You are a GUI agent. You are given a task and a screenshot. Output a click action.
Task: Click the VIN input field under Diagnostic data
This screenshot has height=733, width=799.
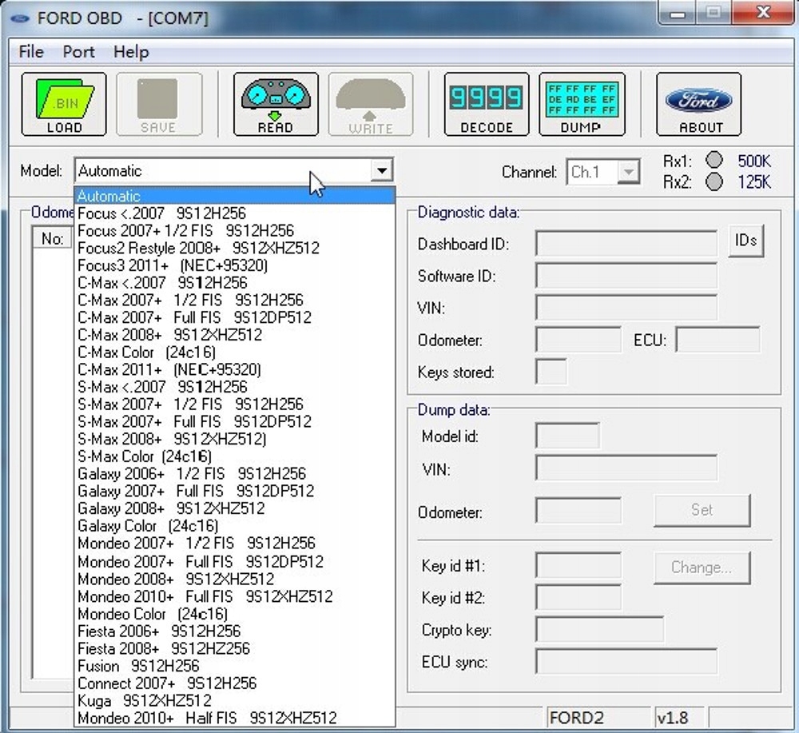626,308
